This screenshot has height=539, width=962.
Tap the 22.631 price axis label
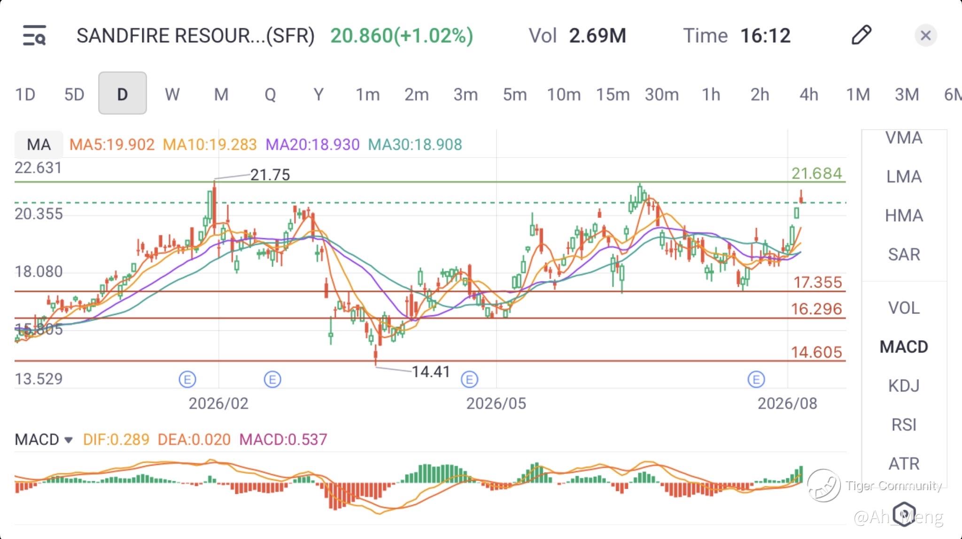pyautogui.click(x=38, y=168)
